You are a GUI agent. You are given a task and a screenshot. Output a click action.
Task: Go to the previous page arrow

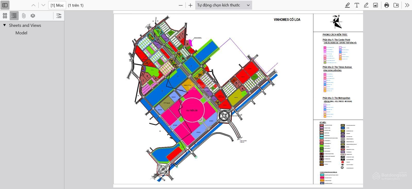tap(33, 5)
